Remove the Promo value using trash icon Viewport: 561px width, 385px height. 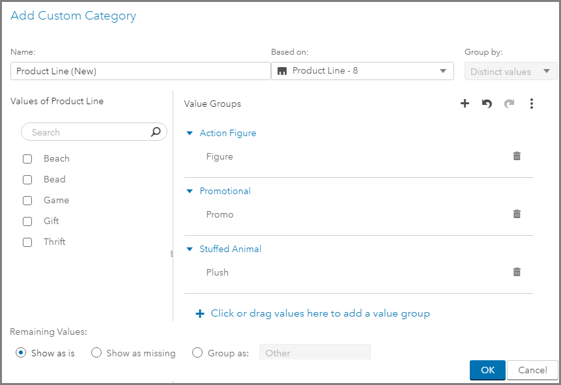[x=517, y=214]
